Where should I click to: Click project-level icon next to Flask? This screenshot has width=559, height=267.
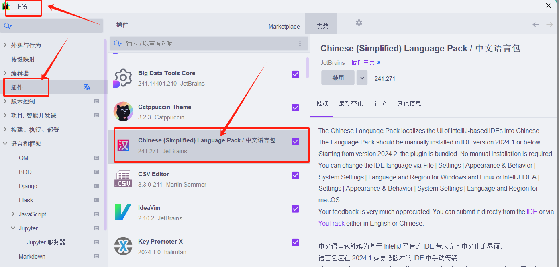[x=96, y=200]
